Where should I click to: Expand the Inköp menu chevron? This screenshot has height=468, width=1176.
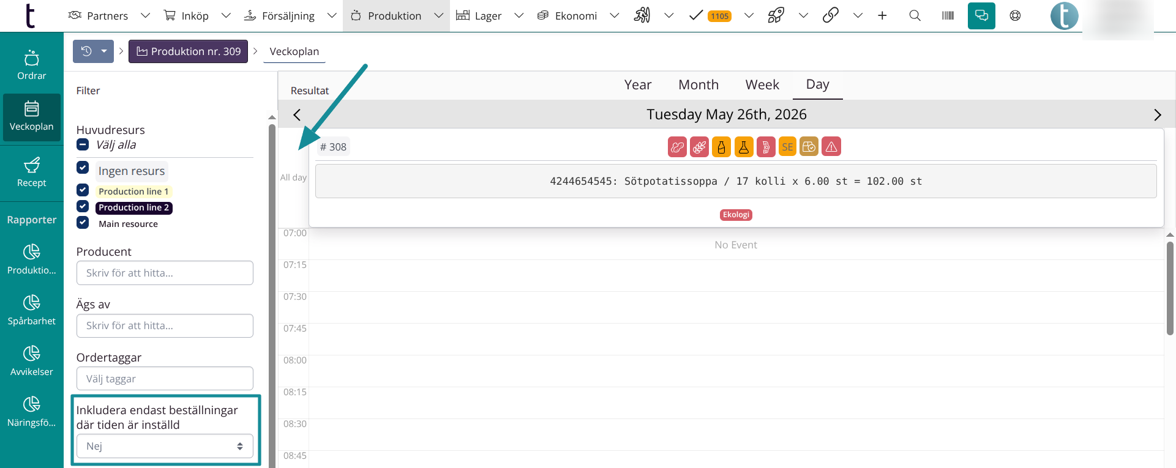[226, 15]
